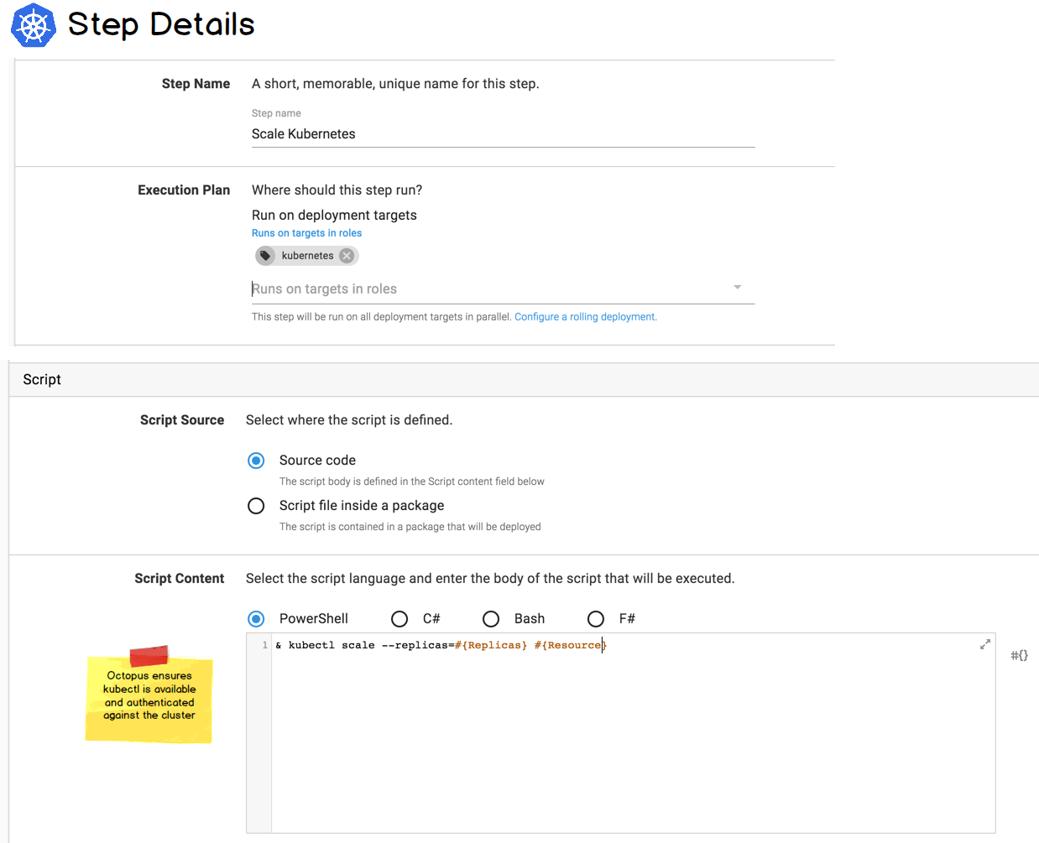Switch the script language to Bash
The image size is (1039, 843).
coord(491,618)
